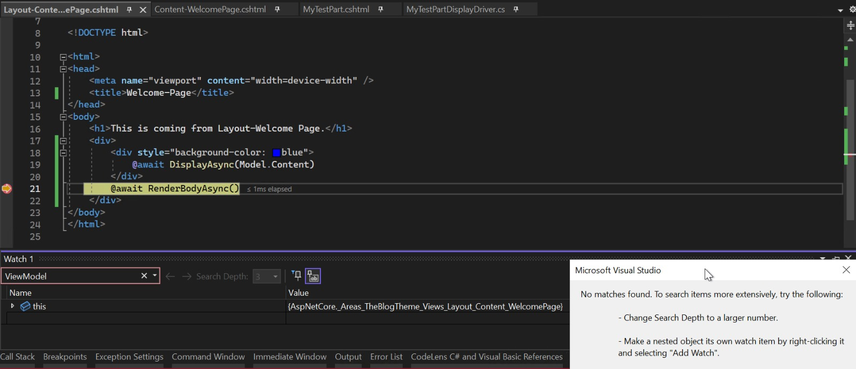Click the '≤ 1ms elapsed' PerfTip

point(269,189)
